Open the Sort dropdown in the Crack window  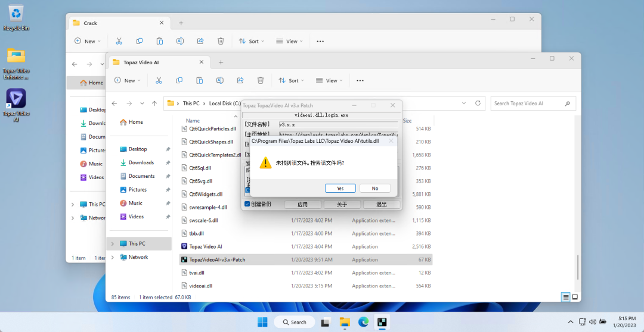252,41
